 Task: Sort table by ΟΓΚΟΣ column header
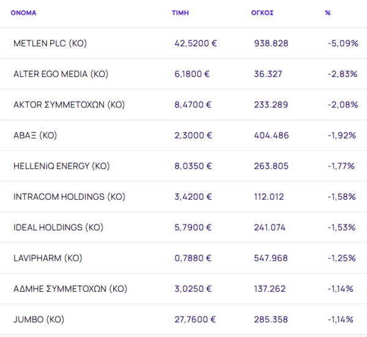click(x=262, y=12)
